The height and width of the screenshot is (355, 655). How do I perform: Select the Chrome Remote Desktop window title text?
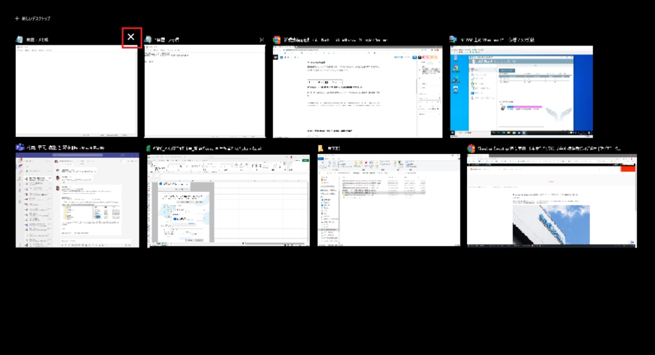pos(549,148)
